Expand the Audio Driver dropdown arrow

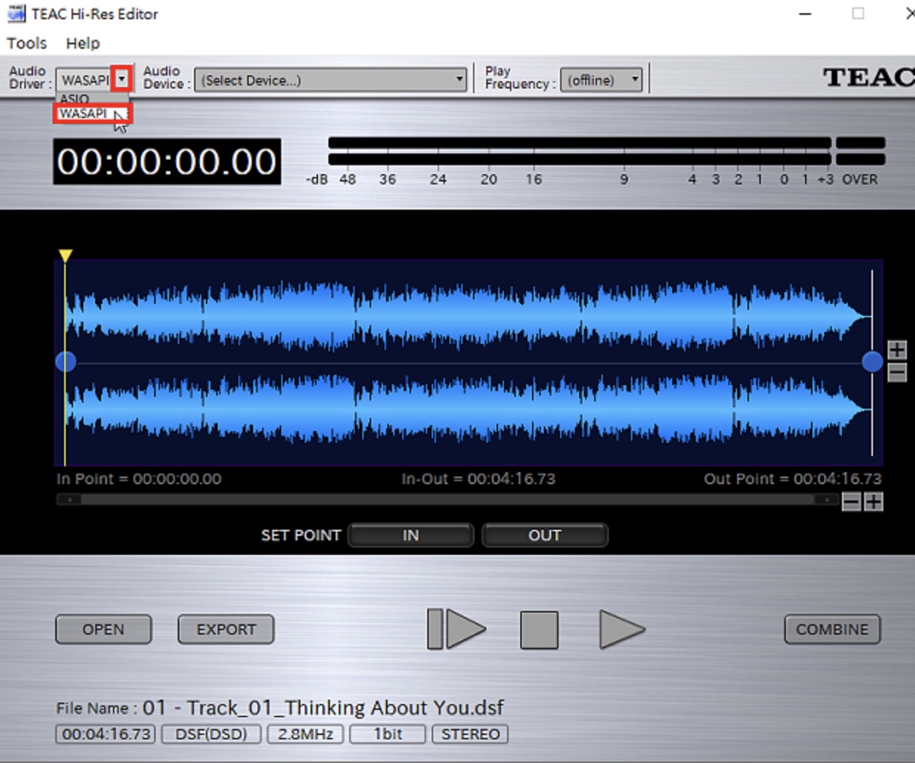[122, 79]
